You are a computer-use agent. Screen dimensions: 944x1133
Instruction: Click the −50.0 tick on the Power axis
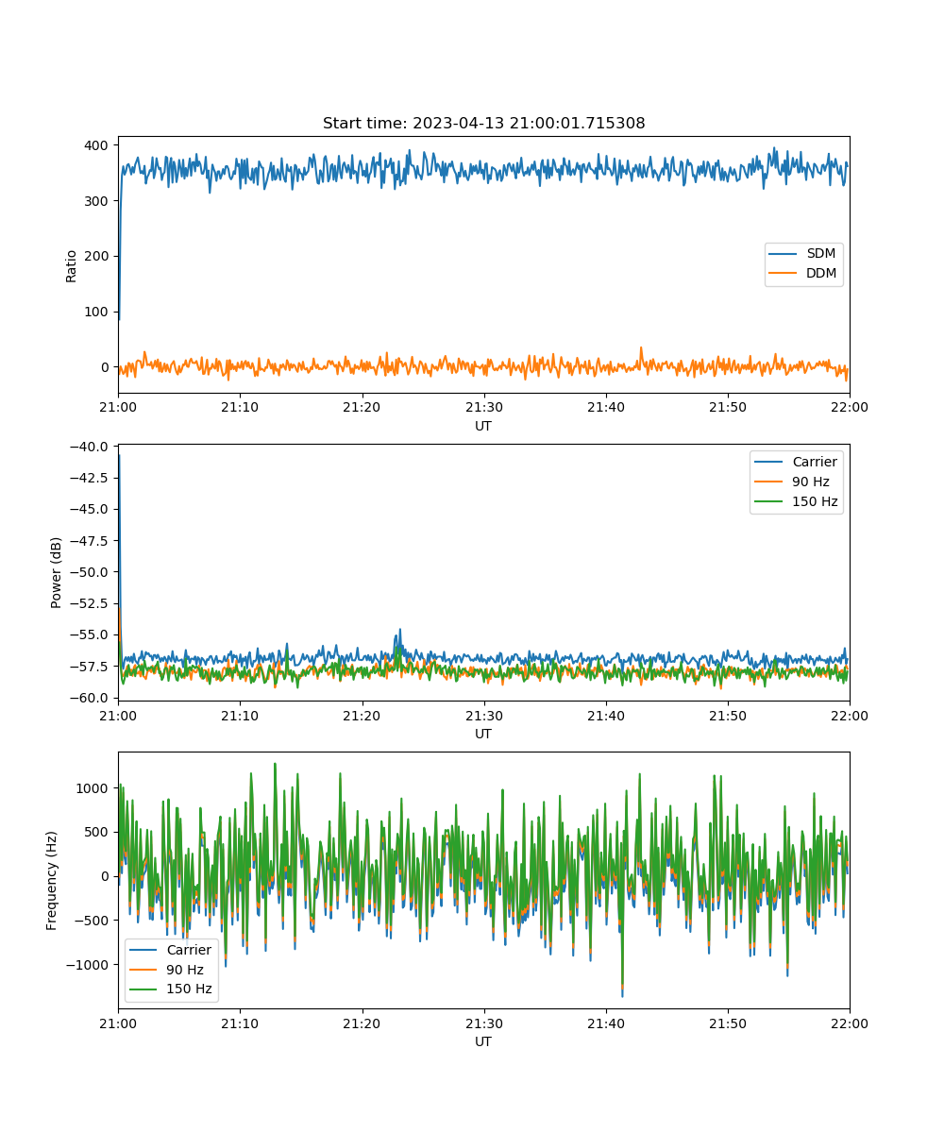pyautogui.click(x=92, y=572)
